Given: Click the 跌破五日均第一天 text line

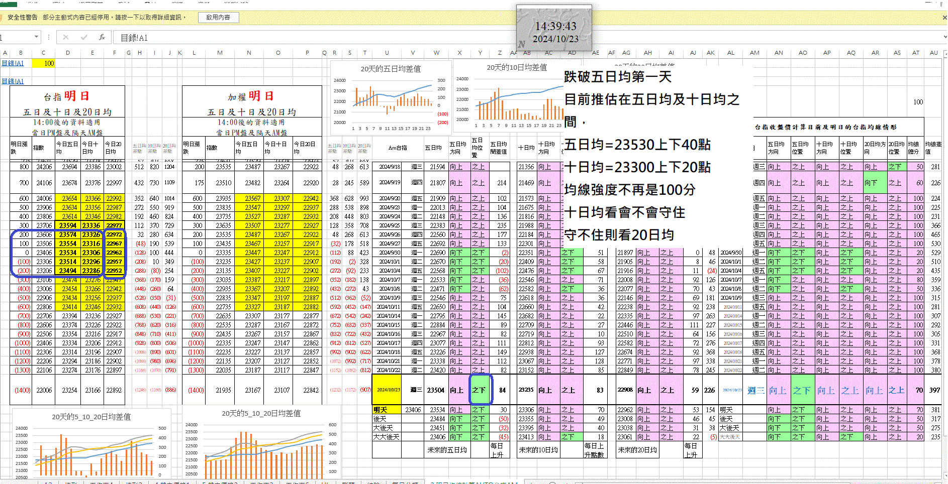Looking at the screenshot, I should [618, 77].
